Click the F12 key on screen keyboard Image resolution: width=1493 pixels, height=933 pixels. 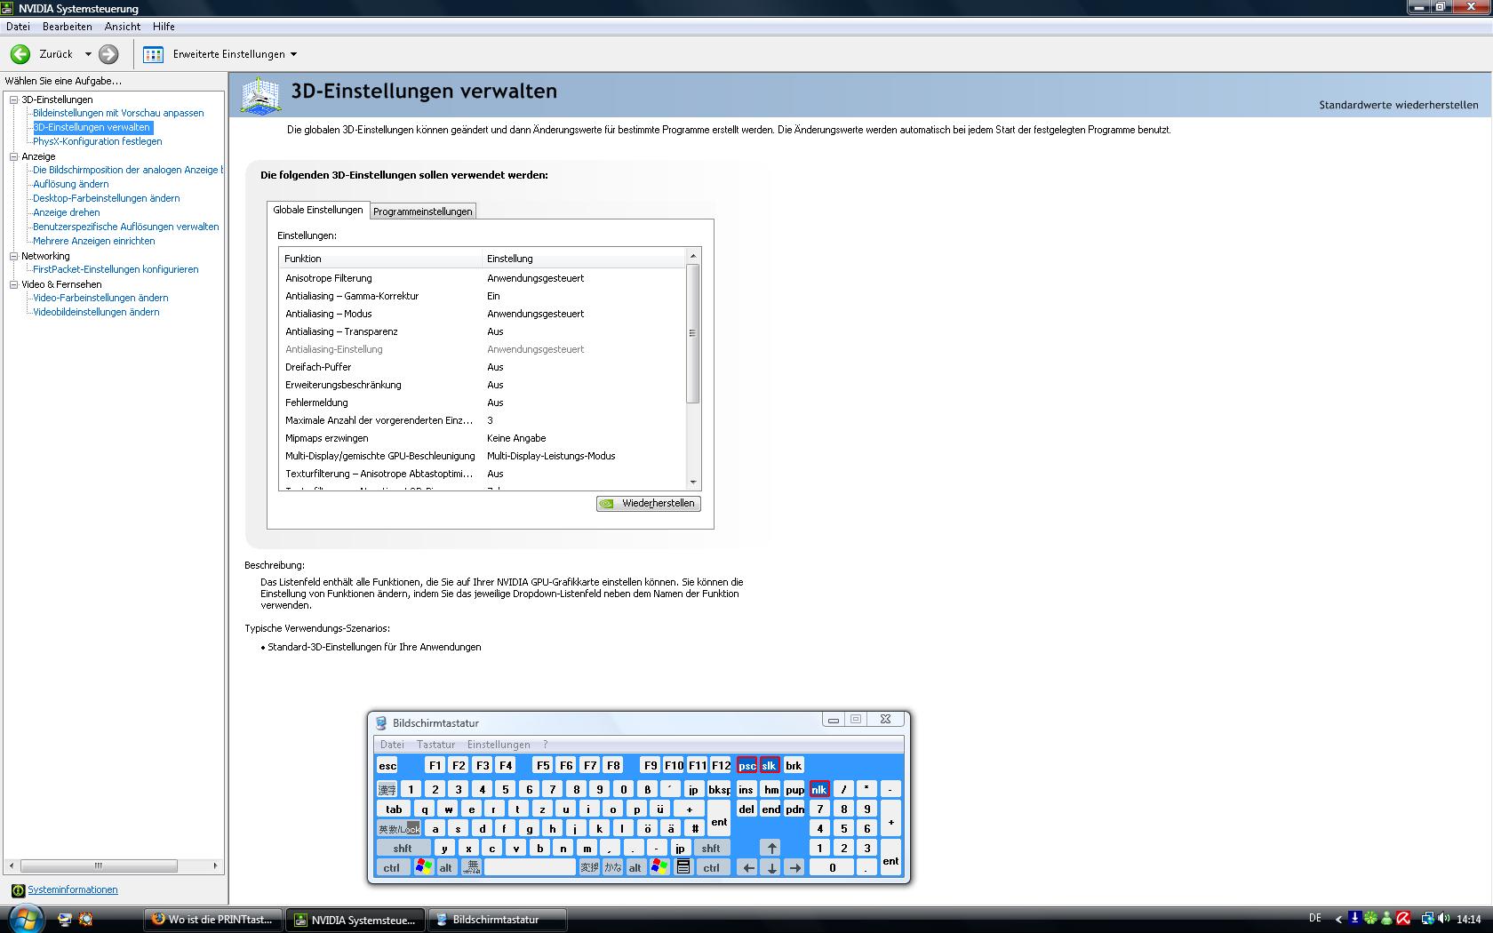721,765
